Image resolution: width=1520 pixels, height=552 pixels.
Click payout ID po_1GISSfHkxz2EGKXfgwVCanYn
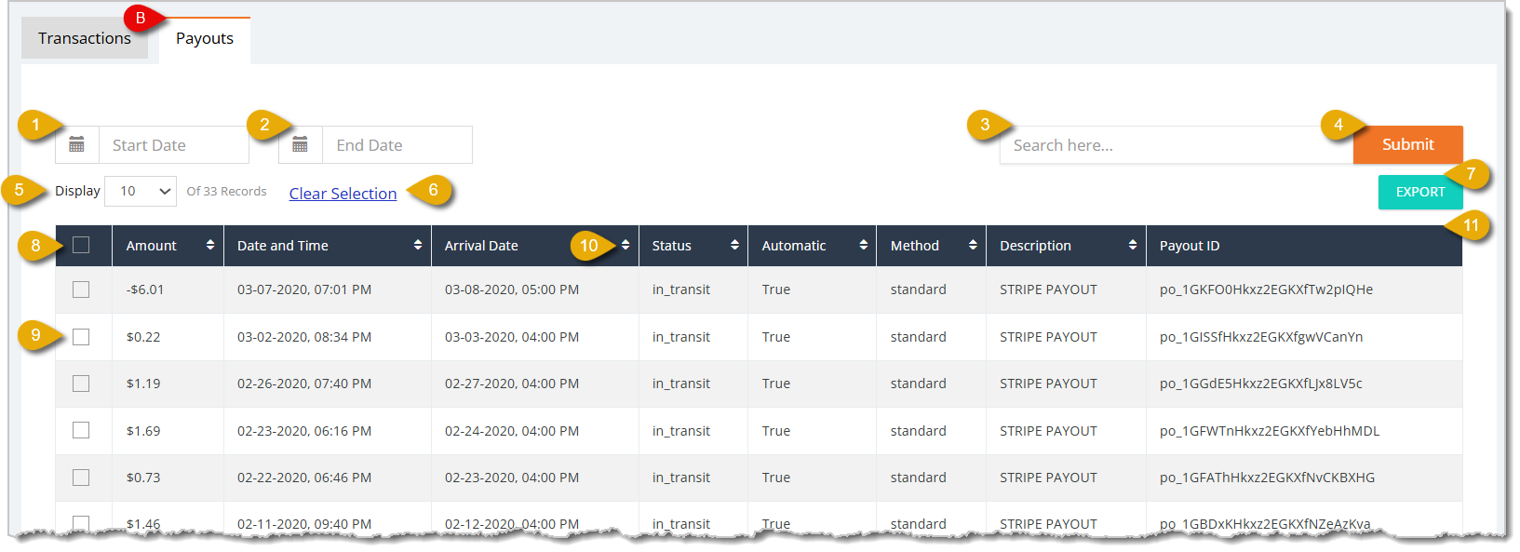click(x=1261, y=337)
